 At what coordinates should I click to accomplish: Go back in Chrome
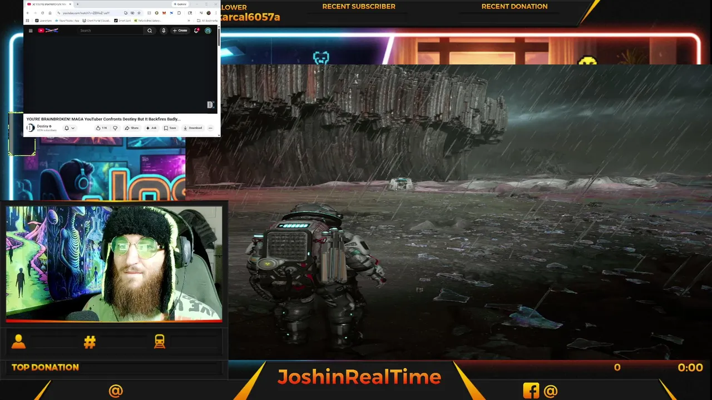point(28,13)
